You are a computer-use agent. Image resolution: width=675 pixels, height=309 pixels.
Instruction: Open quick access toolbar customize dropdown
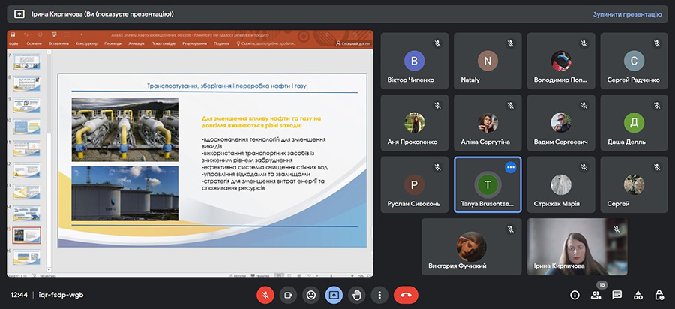click(x=80, y=34)
